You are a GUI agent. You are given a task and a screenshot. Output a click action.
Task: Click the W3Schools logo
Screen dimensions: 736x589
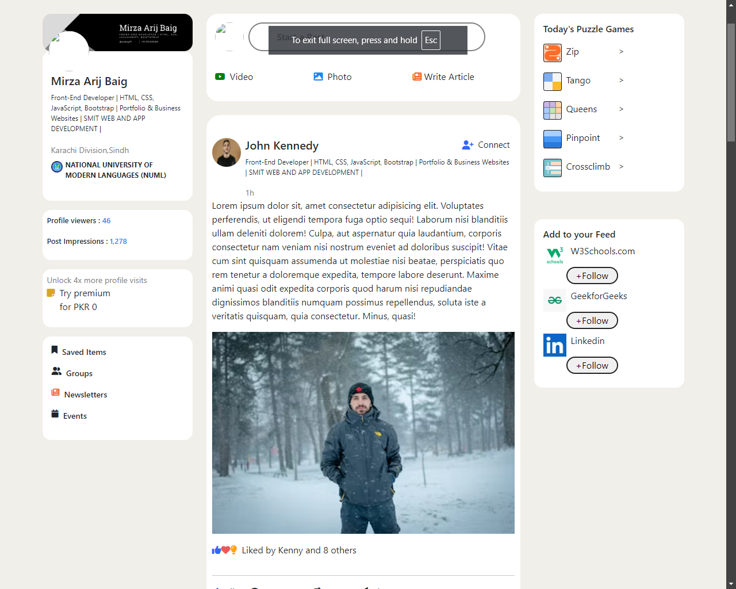click(x=554, y=255)
